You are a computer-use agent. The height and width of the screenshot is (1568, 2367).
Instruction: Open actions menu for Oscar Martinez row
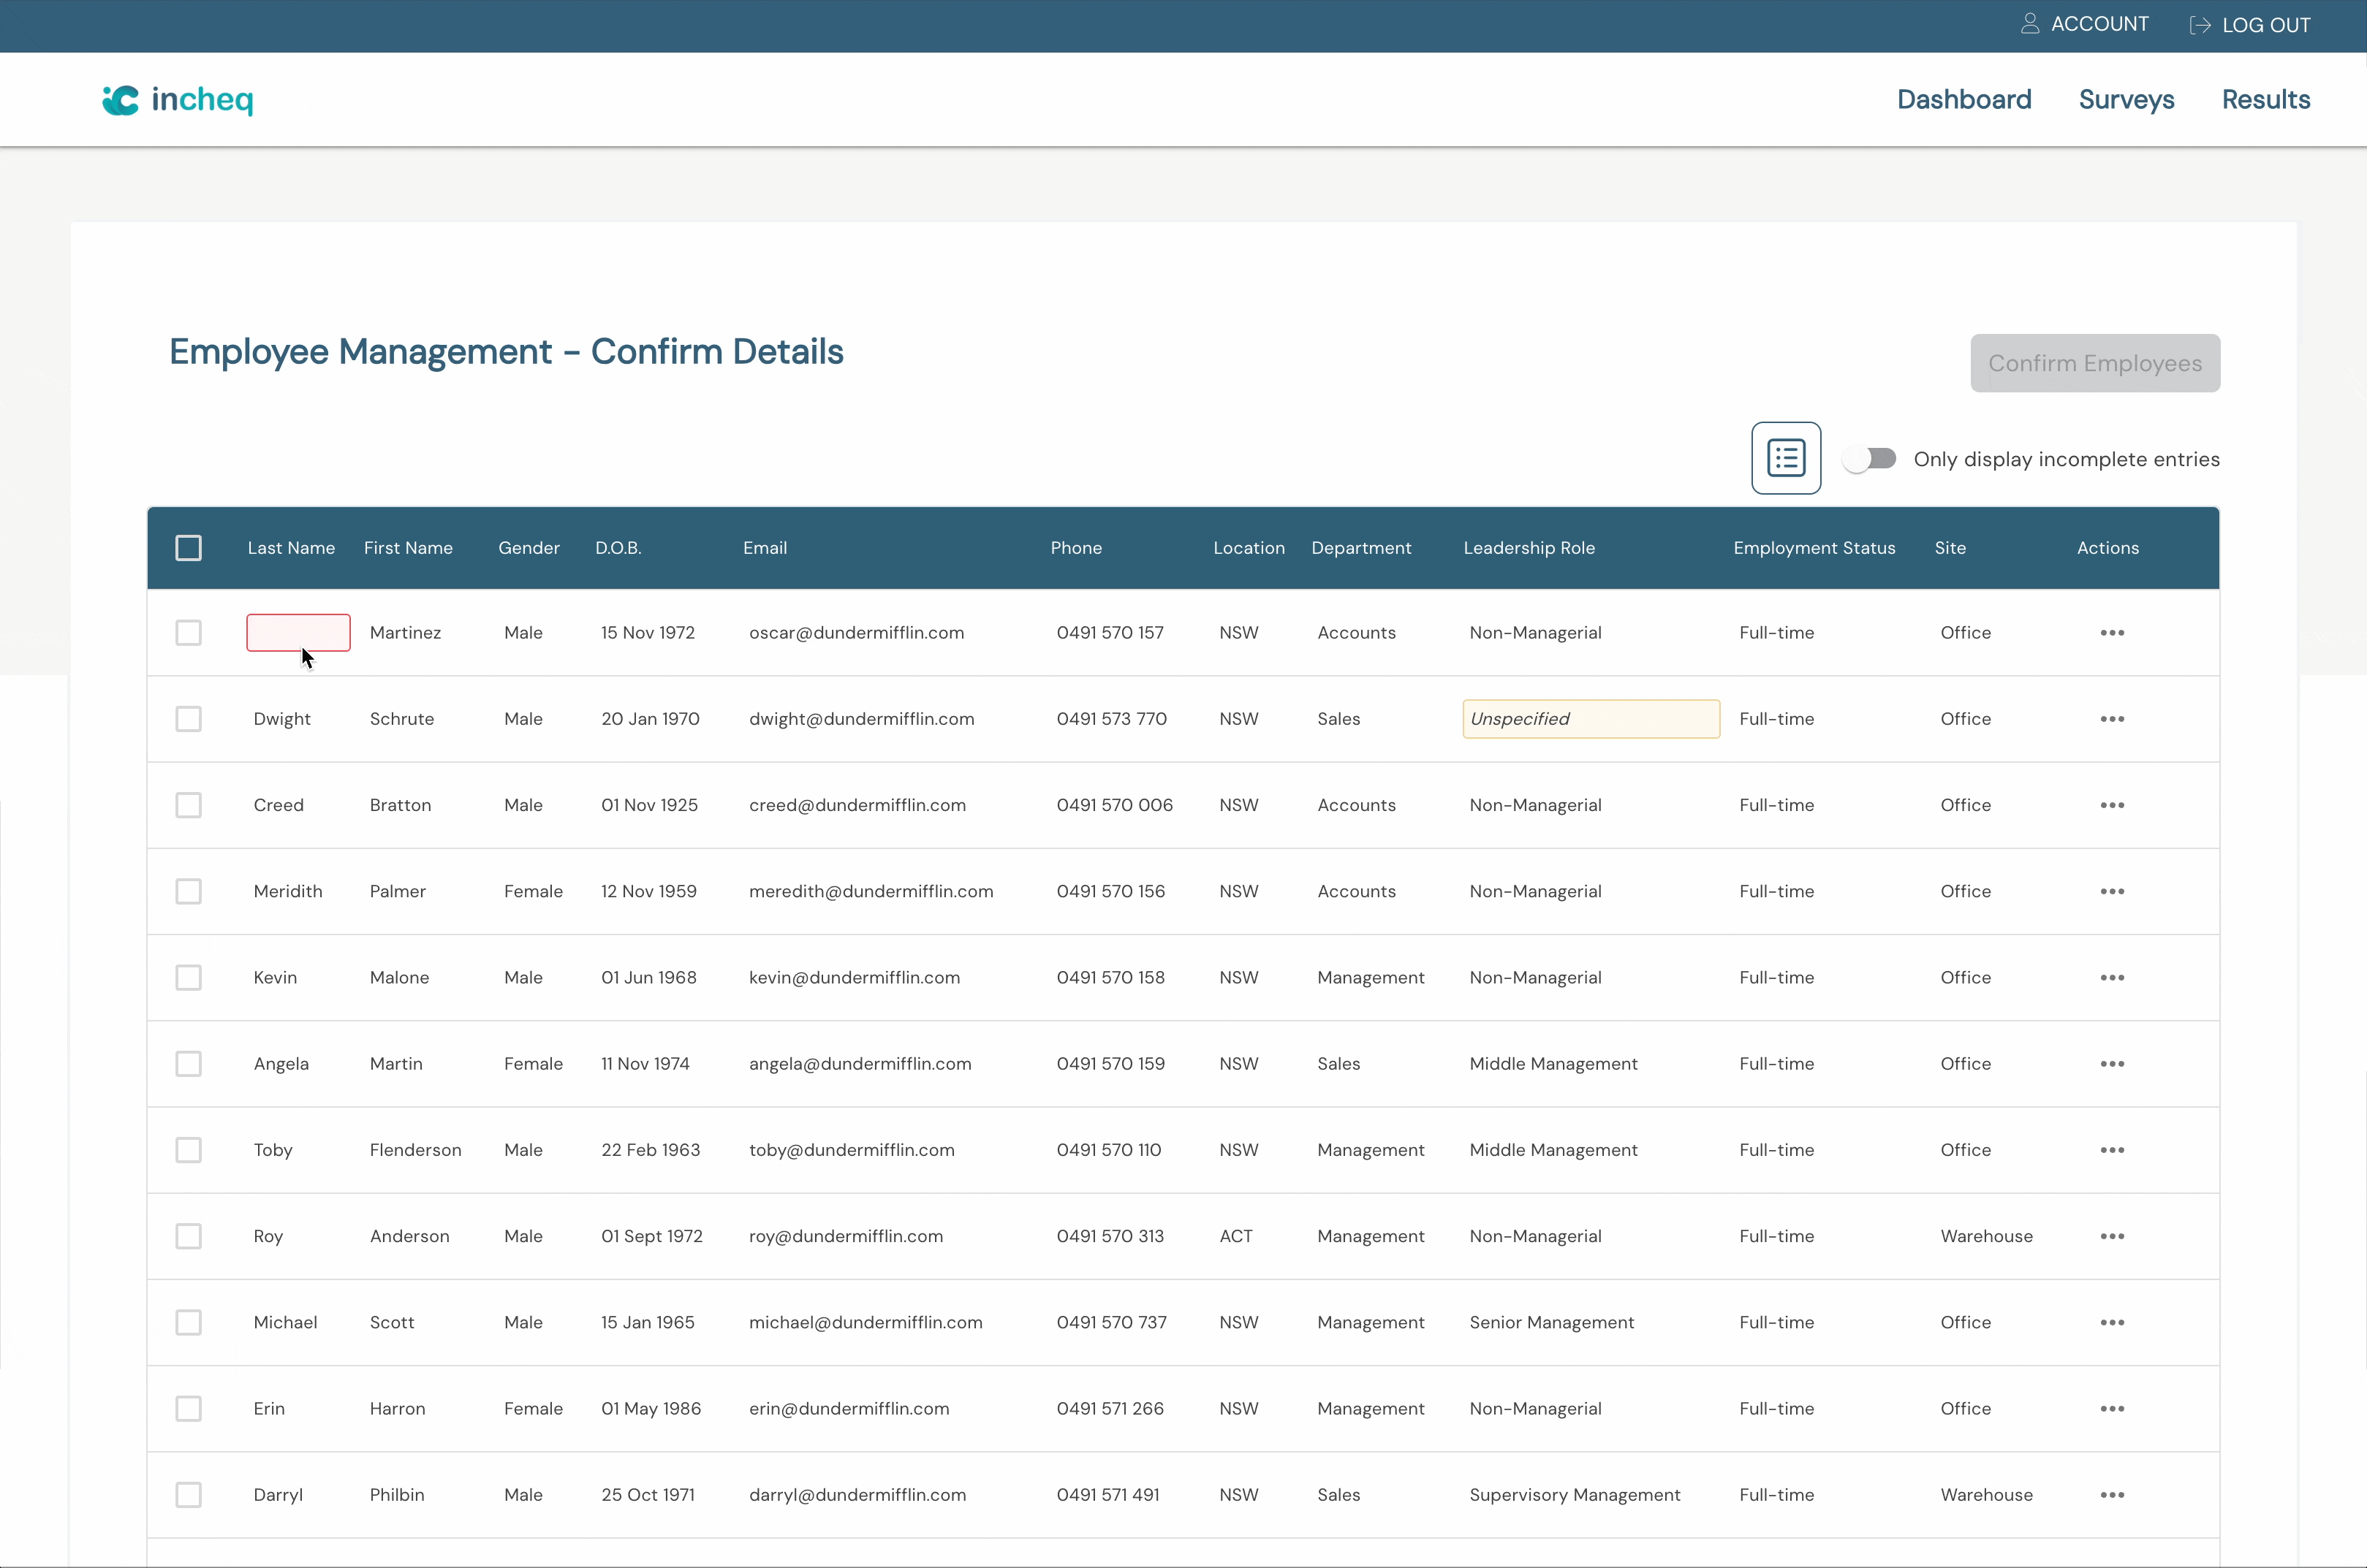pyautogui.click(x=2112, y=633)
